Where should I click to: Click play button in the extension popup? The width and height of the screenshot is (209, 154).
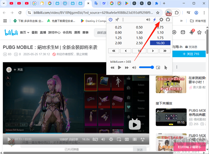click(x=119, y=67)
